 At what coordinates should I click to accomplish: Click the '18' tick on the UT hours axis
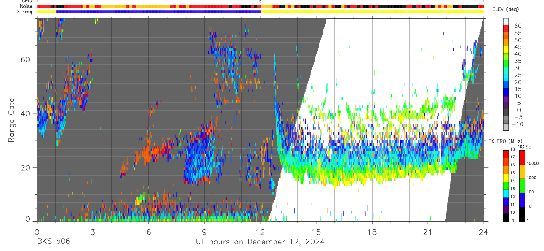(372, 232)
